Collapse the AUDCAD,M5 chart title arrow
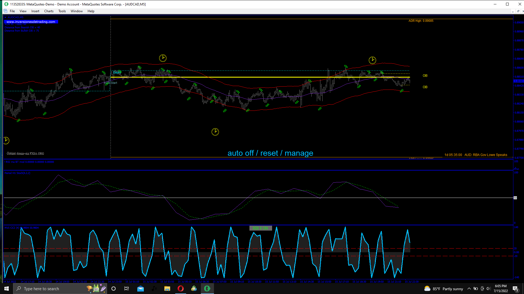524x294 pixels. pos(5,17)
